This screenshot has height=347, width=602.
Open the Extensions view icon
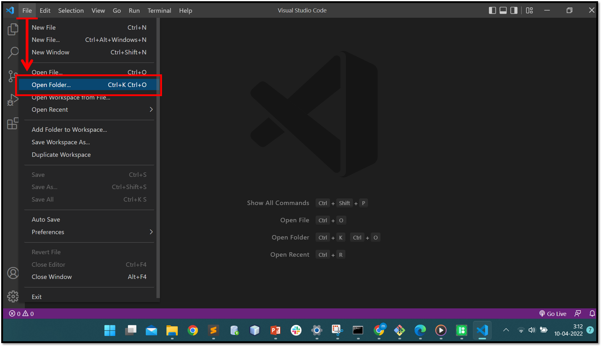click(x=13, y=123)
